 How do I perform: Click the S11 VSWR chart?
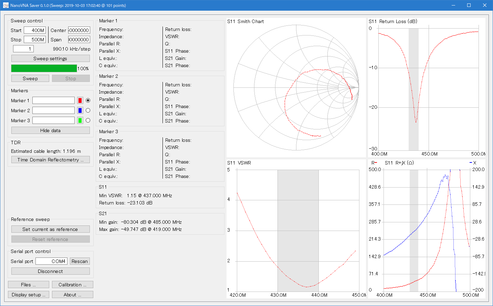click(296, 229)
